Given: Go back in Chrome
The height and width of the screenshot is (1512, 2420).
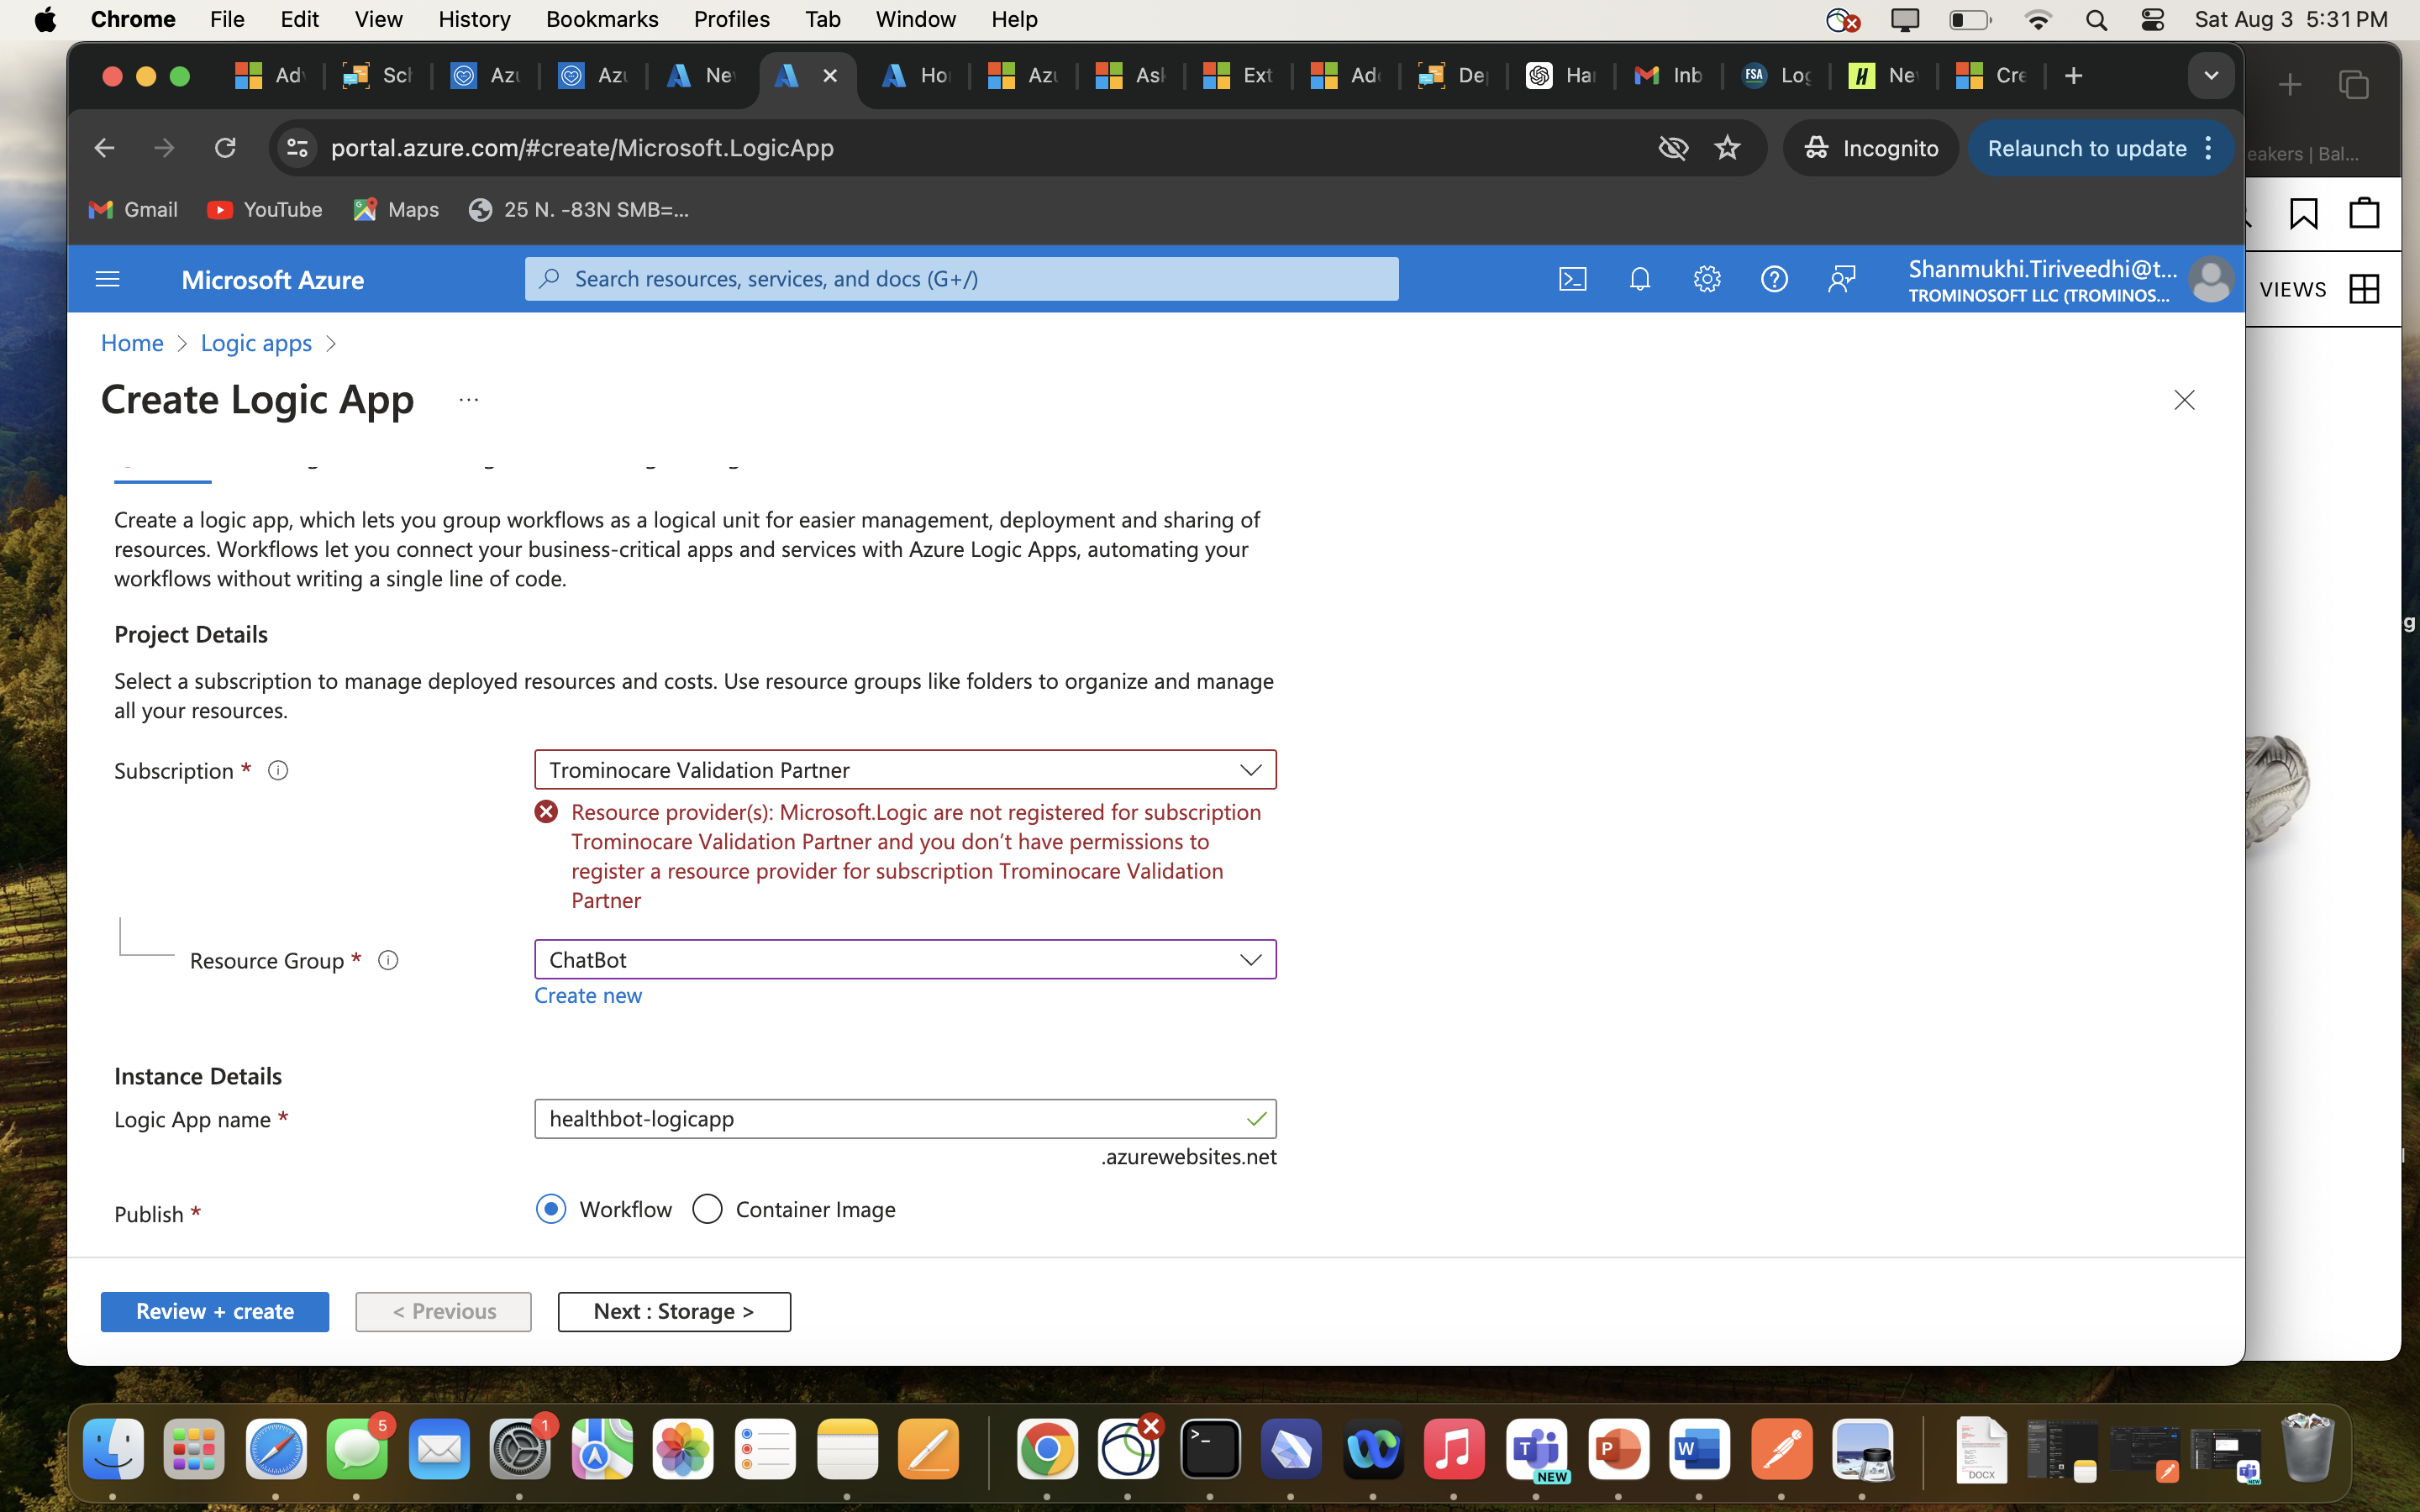Looking at the screenshot, I should (x=104, y=148).
